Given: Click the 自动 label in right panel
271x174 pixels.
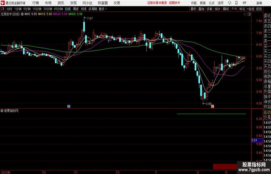Looking at the screenshot, I should (267, 113).
